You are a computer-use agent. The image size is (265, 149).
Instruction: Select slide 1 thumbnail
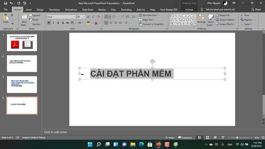click(22, 43)
